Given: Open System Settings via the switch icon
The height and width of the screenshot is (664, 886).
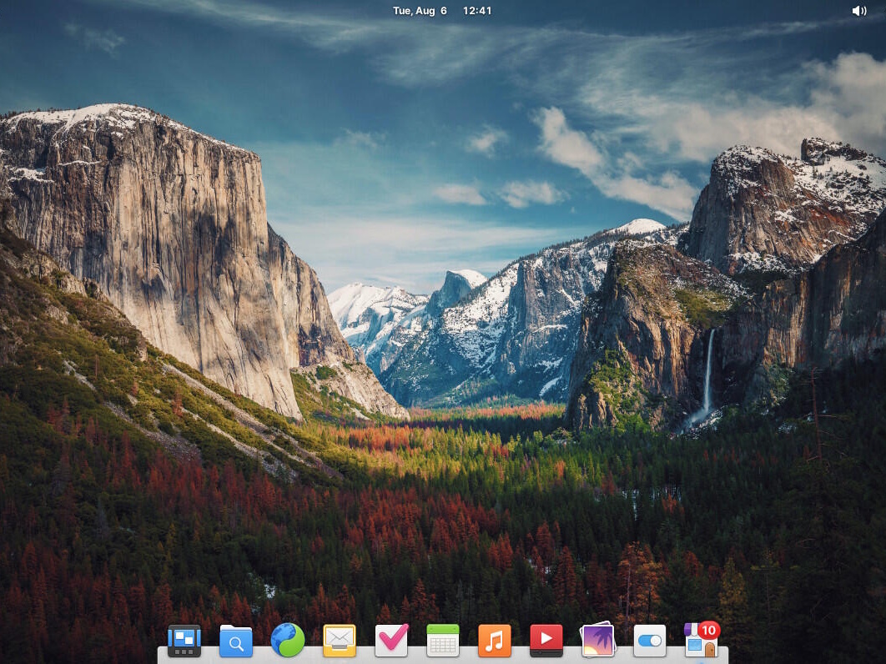Looking at the screenshot, I should [650, 641].
